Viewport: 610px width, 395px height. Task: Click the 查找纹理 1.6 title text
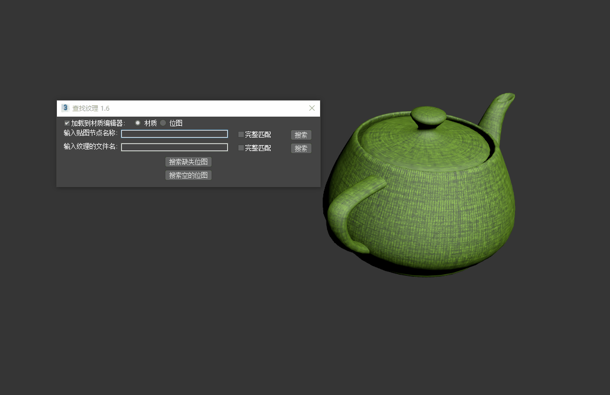coord(91,108)
